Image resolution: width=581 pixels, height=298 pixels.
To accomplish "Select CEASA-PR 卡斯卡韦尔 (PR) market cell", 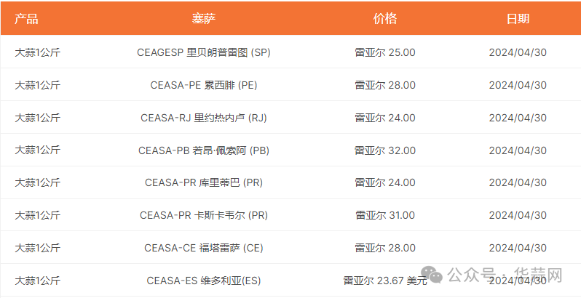I will click(x=204, y=215).
